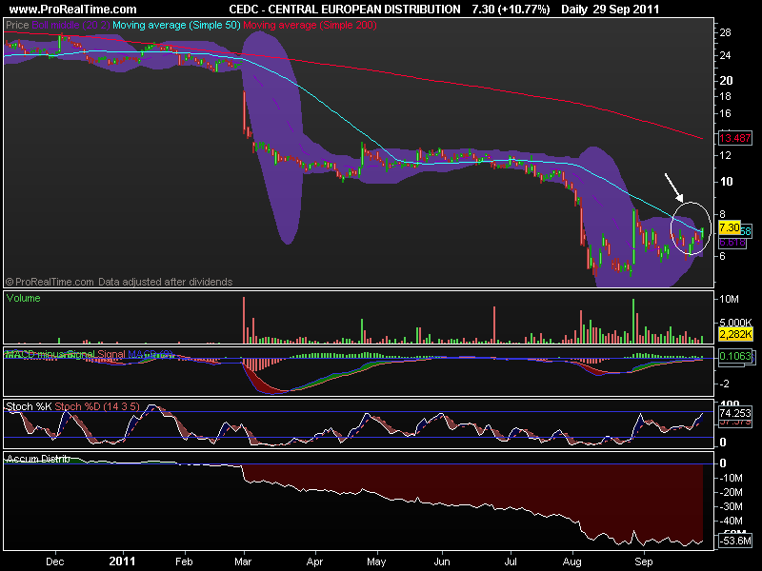
Task: Click the 2011 year label on time axis
Action: (123, 561)
